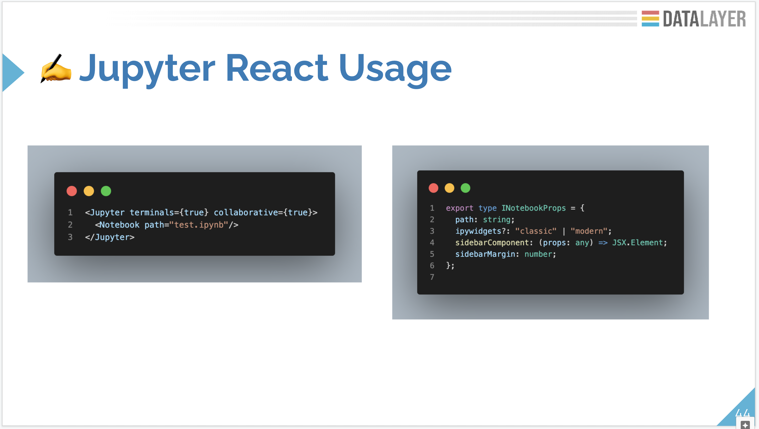
Task: Click the Notebook path="test.ipynb" code line
Action: pos(167,225)
